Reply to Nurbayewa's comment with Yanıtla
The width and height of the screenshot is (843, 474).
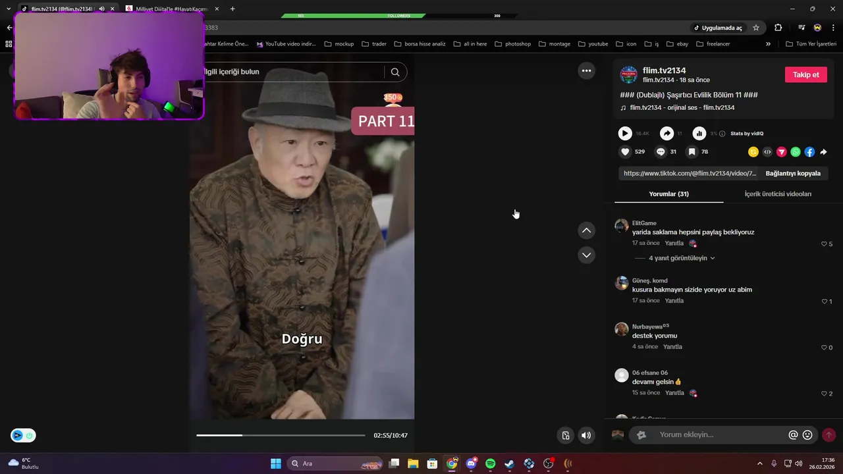pyautogui.click(x=672, y=347)
